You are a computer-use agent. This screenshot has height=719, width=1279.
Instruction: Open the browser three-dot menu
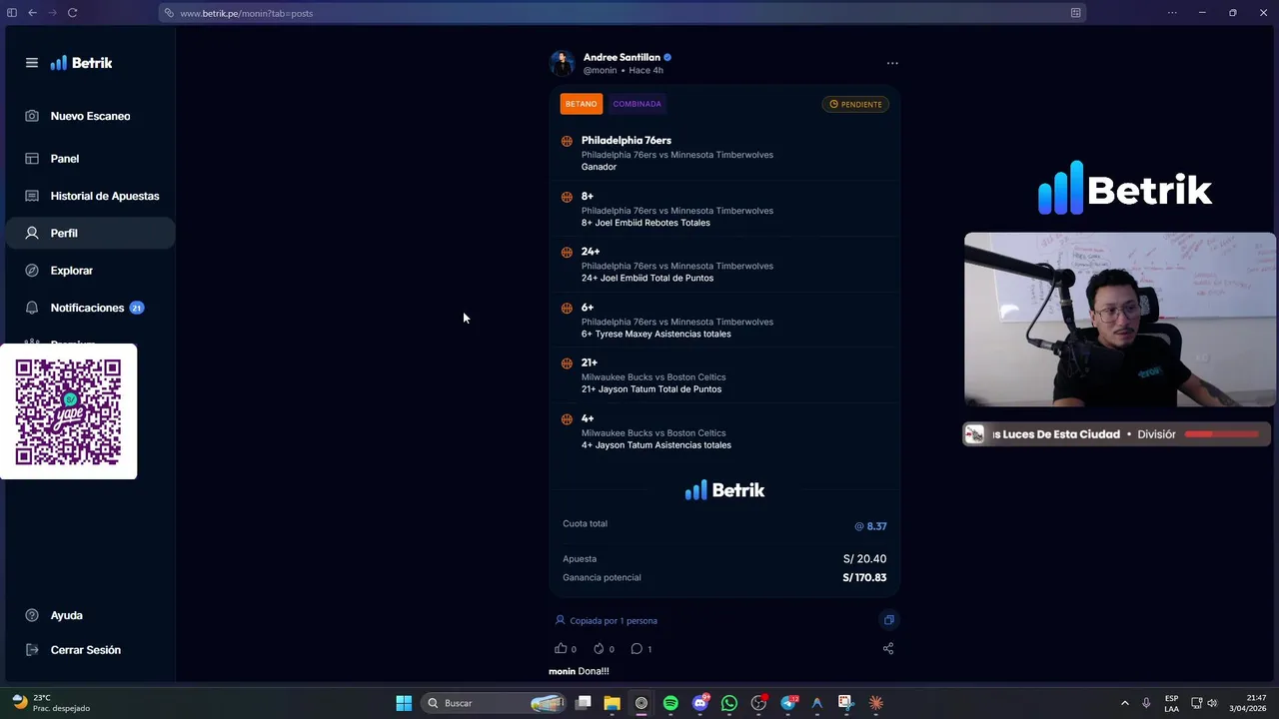[1172, 13]
